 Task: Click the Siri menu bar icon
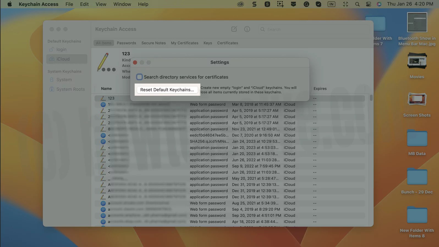(379, 4)
